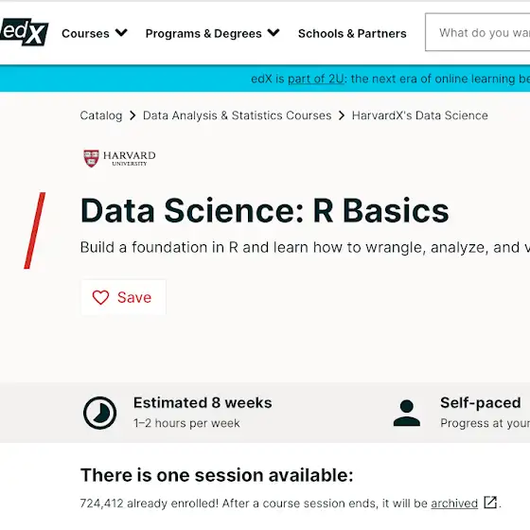
Task: Click the chevron after Catalog breadcrumb
Action: (132, 115)
